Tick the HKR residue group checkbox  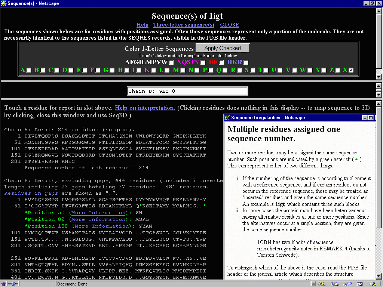point(246,62)
